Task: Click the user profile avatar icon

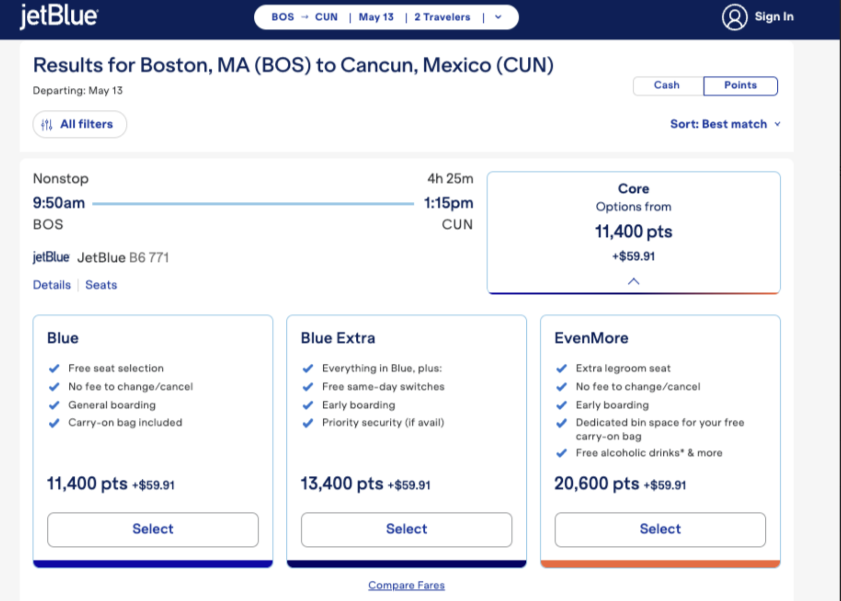Action: (x=734, y=17)
